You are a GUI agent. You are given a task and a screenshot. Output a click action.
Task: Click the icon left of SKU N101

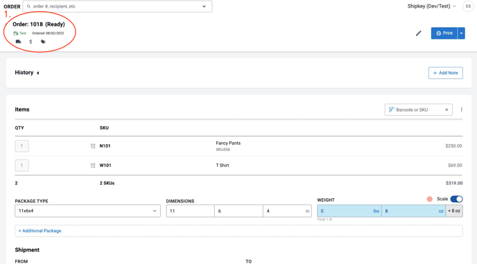click(x=93, y=146)
